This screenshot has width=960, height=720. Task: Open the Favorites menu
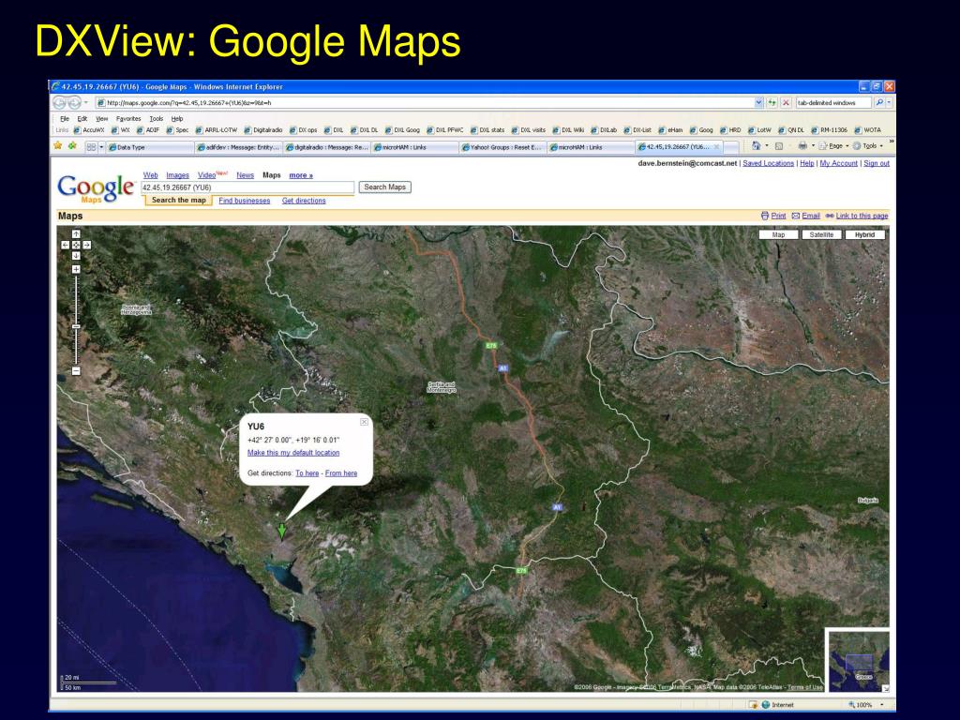tap(128, 119)
